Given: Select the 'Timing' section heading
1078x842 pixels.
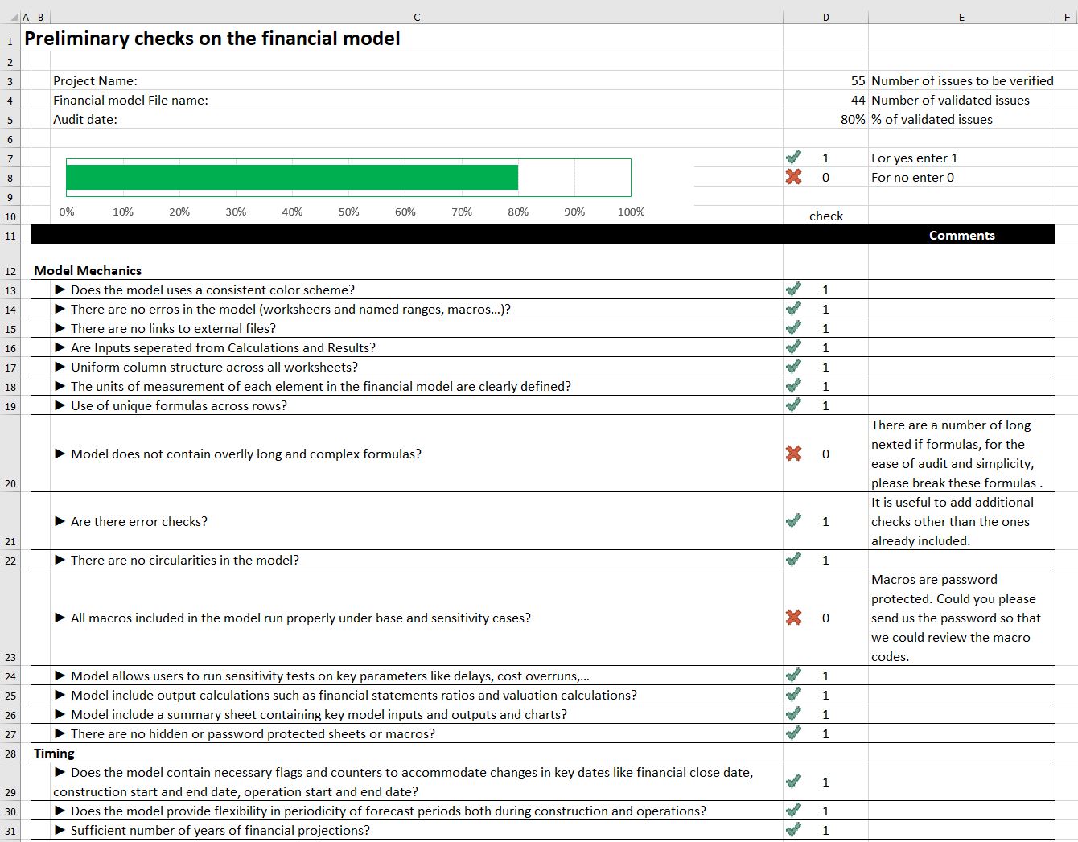Looking at the screenshot, I should point(54,753).
